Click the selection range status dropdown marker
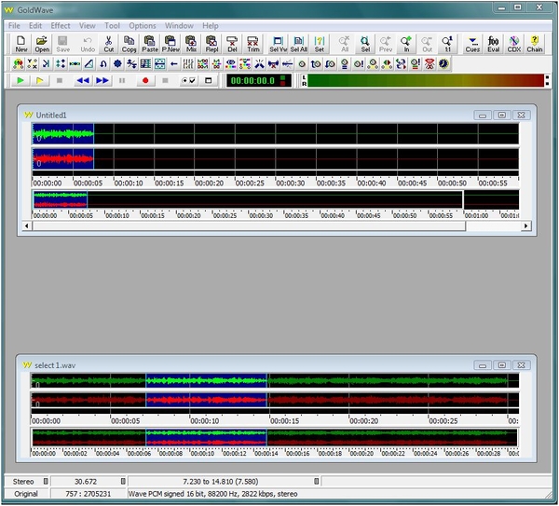This screenshot has width=559, height=506. (x=316, y=482)
